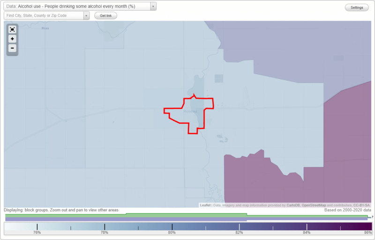This screenshot has height=240, width=375.
Task: Open the Leaflet attribution link
Action: pyautogui.click(x=205, y=205)
